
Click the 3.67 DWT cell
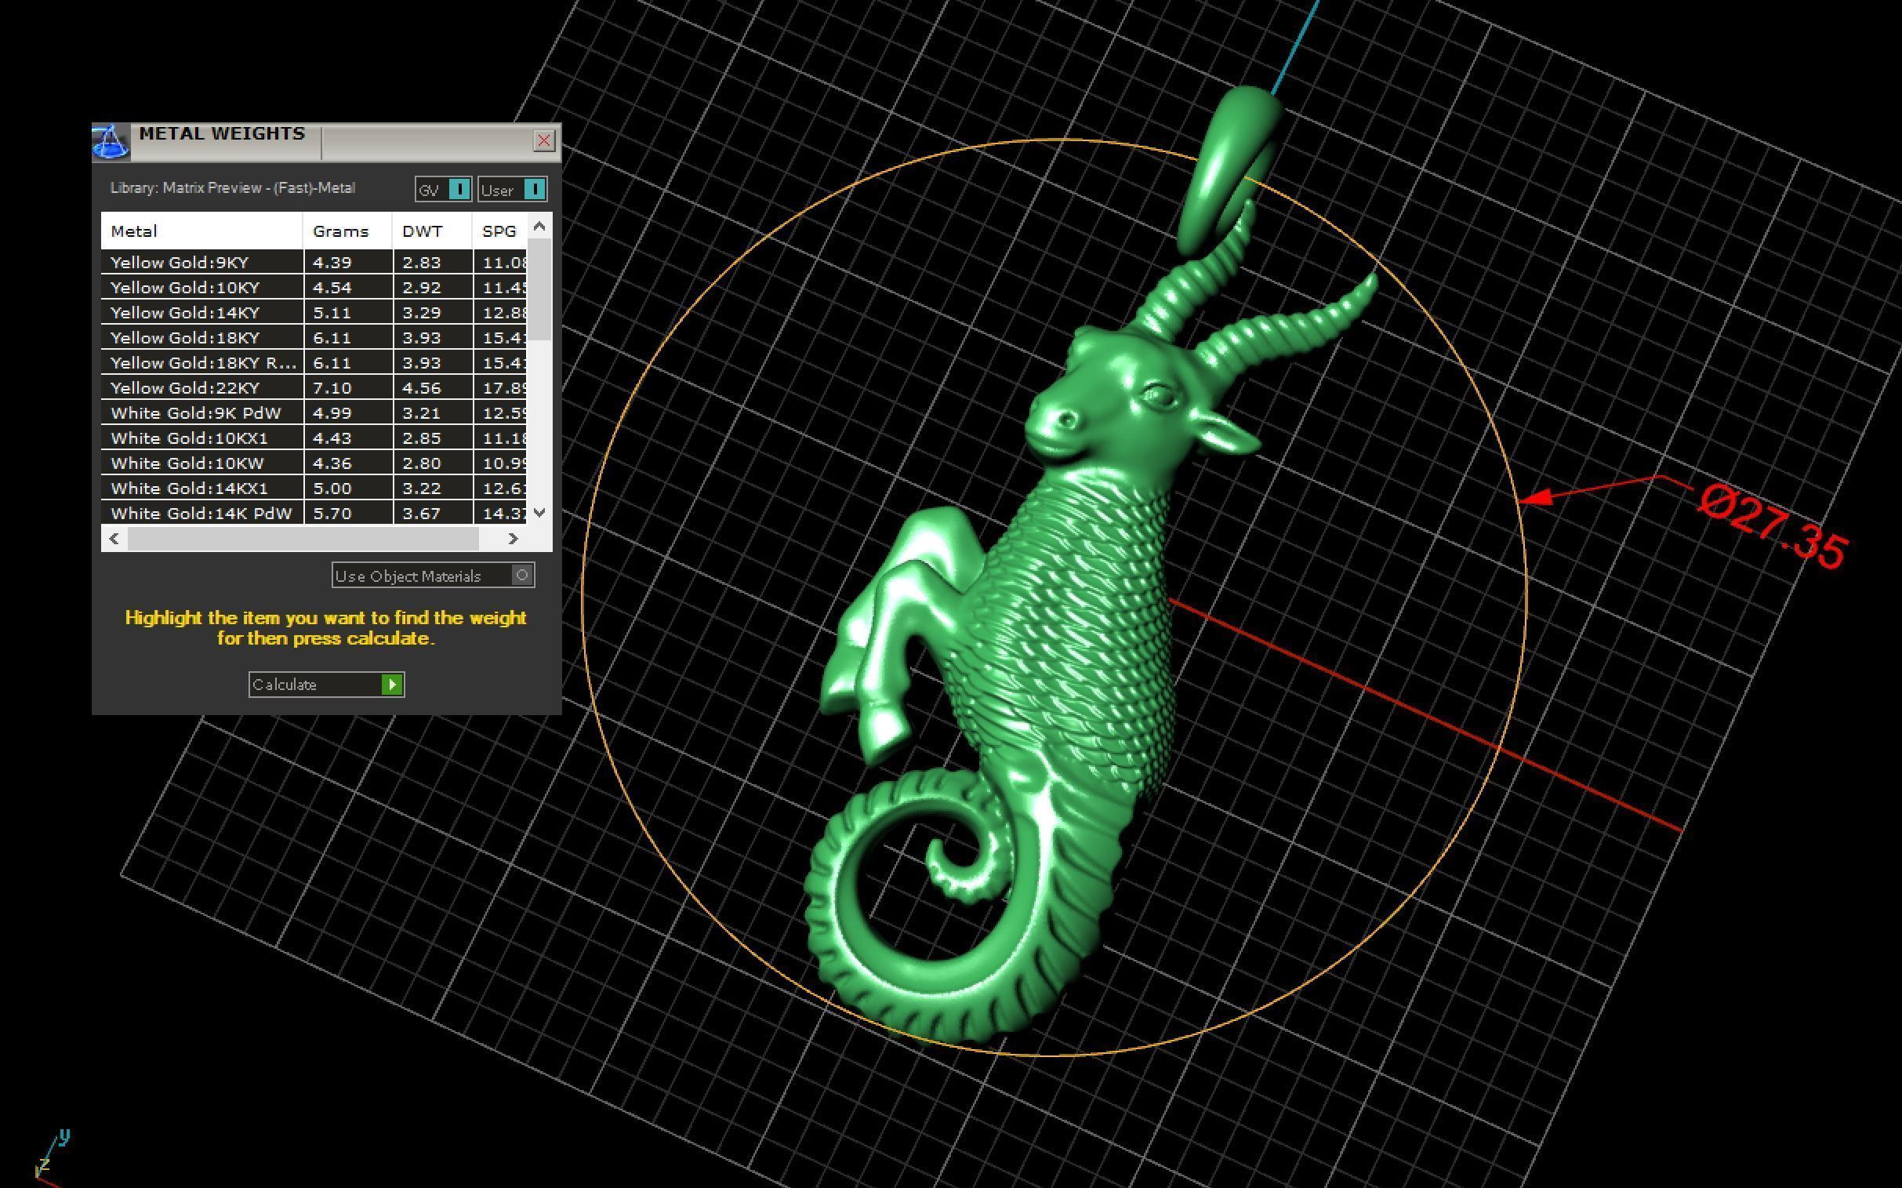[x=433, y=513]
